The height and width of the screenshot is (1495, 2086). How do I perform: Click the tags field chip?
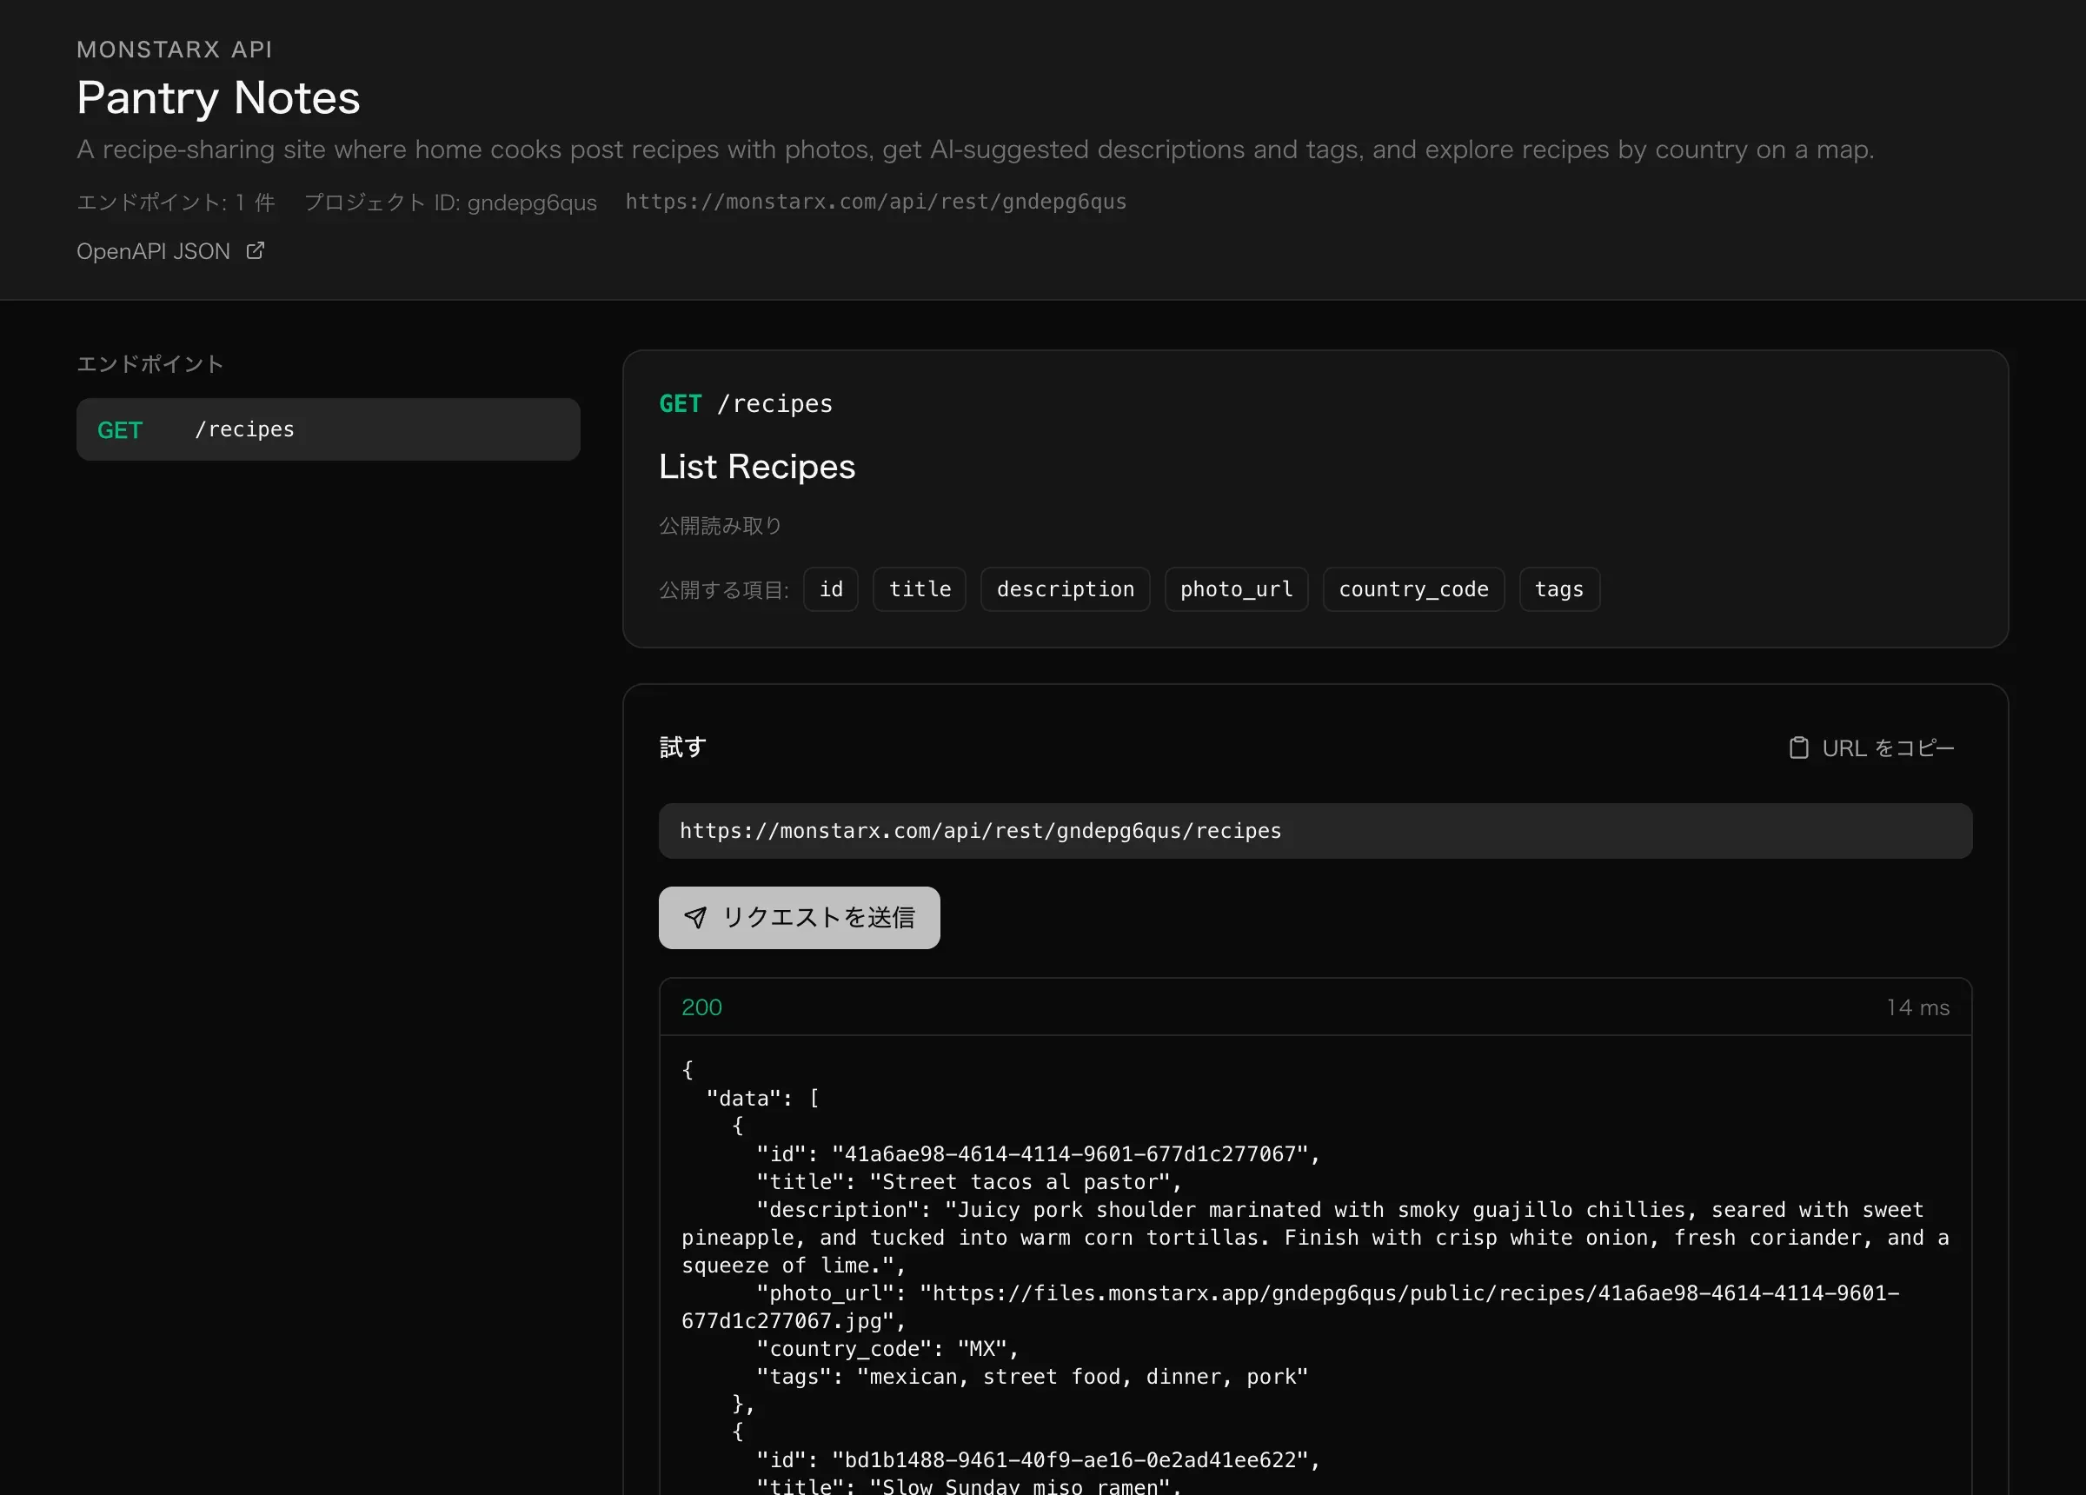[1559, 589]
